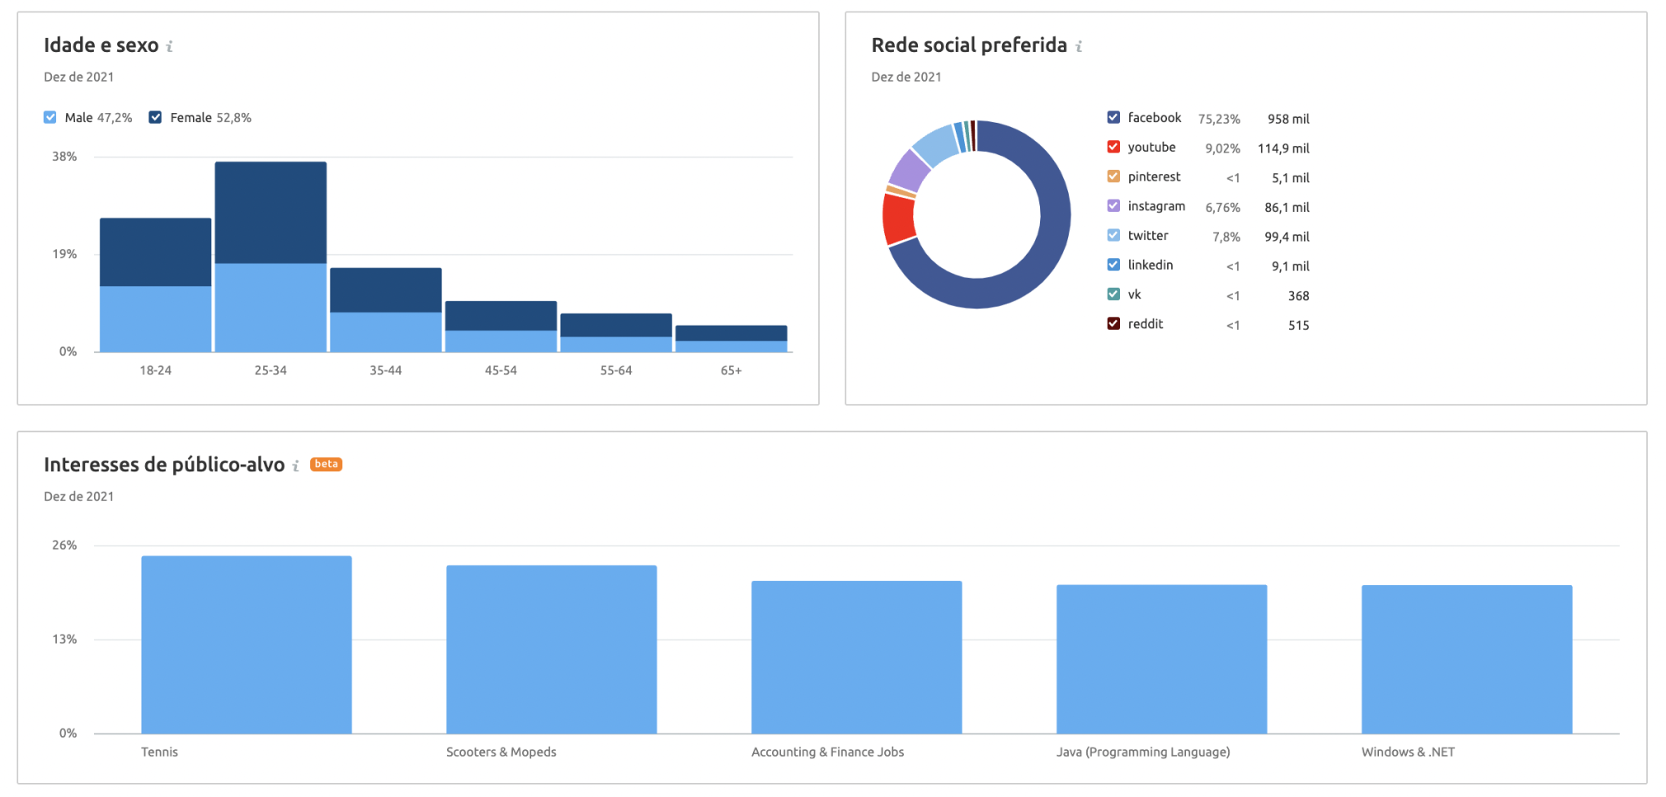Disable the twitter checkbox in the legend
Image resolution: width=1666 pixels, height=797 pixels.
click(x=1112, y=235)
